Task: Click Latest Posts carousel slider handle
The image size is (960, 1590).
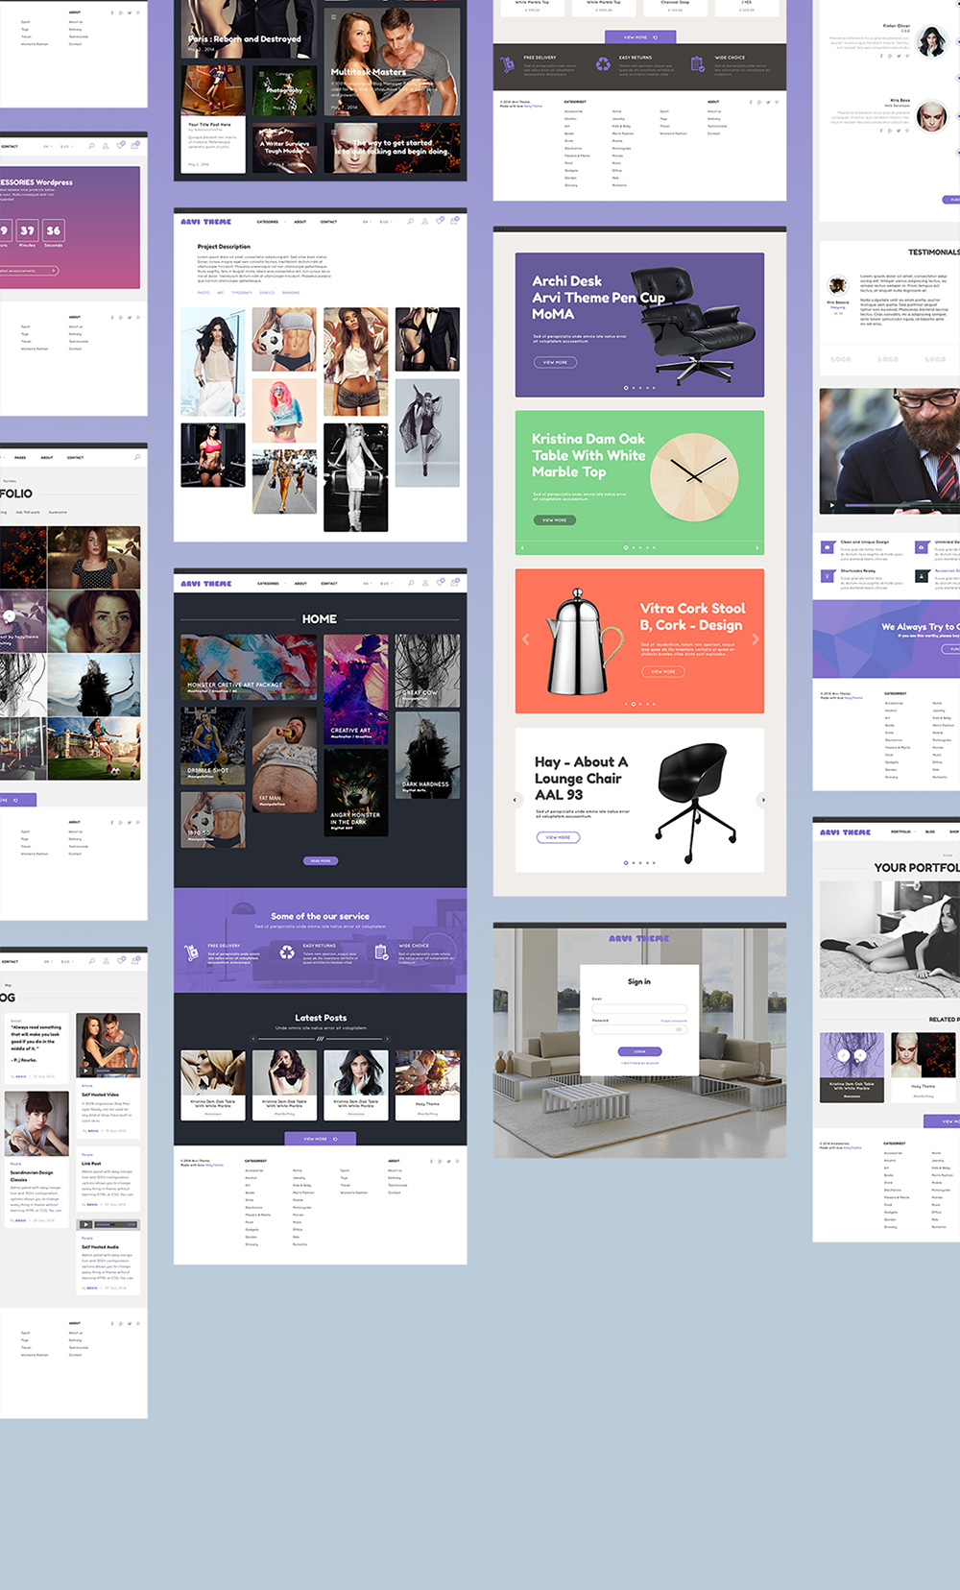Action: point(321,1039)
